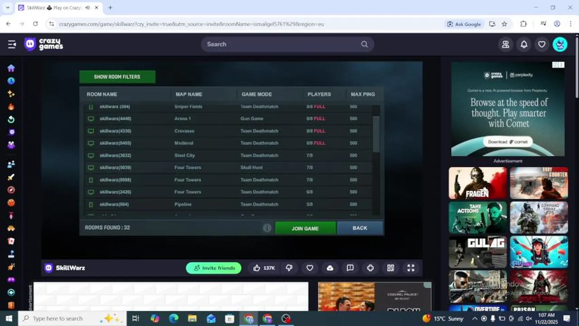Dislike the game with thumbs-down icon
This screenshot has width=579, height=326.
289,268
